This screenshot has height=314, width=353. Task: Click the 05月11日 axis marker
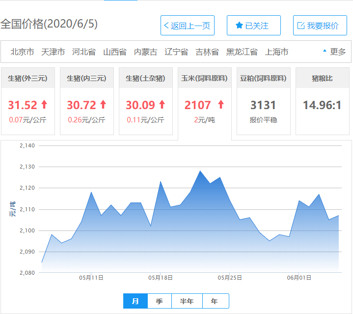pos(91,278)
